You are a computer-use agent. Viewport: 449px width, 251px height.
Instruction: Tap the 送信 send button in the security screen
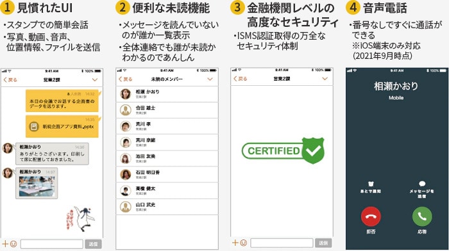coord(323,243)
